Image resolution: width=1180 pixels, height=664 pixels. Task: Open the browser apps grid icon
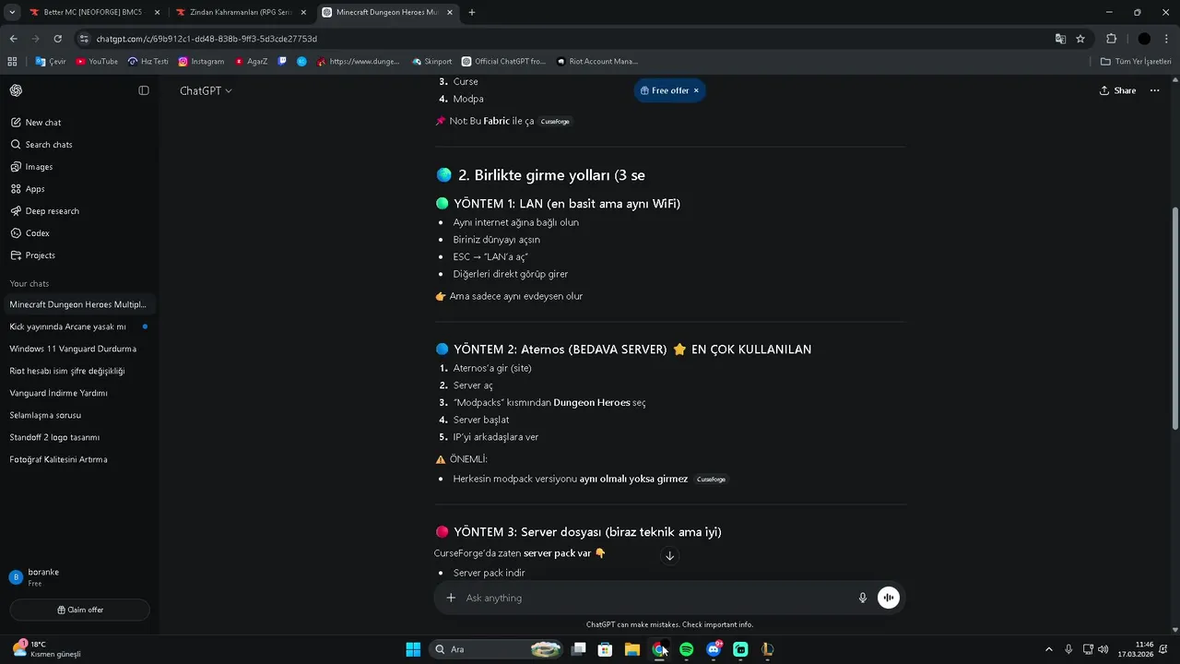pos(12,62)
